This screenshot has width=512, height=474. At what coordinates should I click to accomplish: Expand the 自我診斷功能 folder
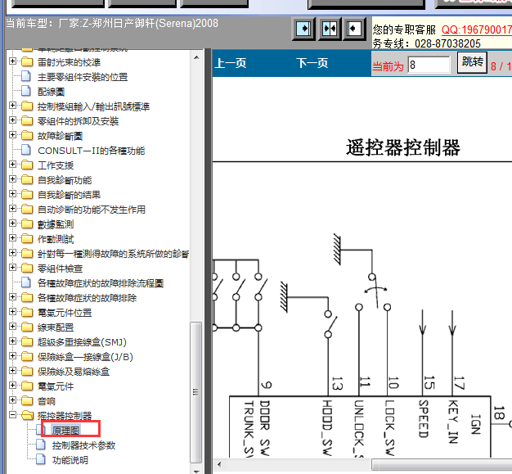tap(13, 178)
